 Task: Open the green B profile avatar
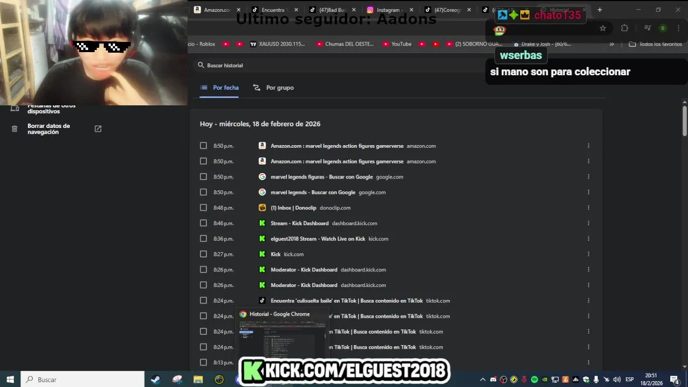point(663,28)
